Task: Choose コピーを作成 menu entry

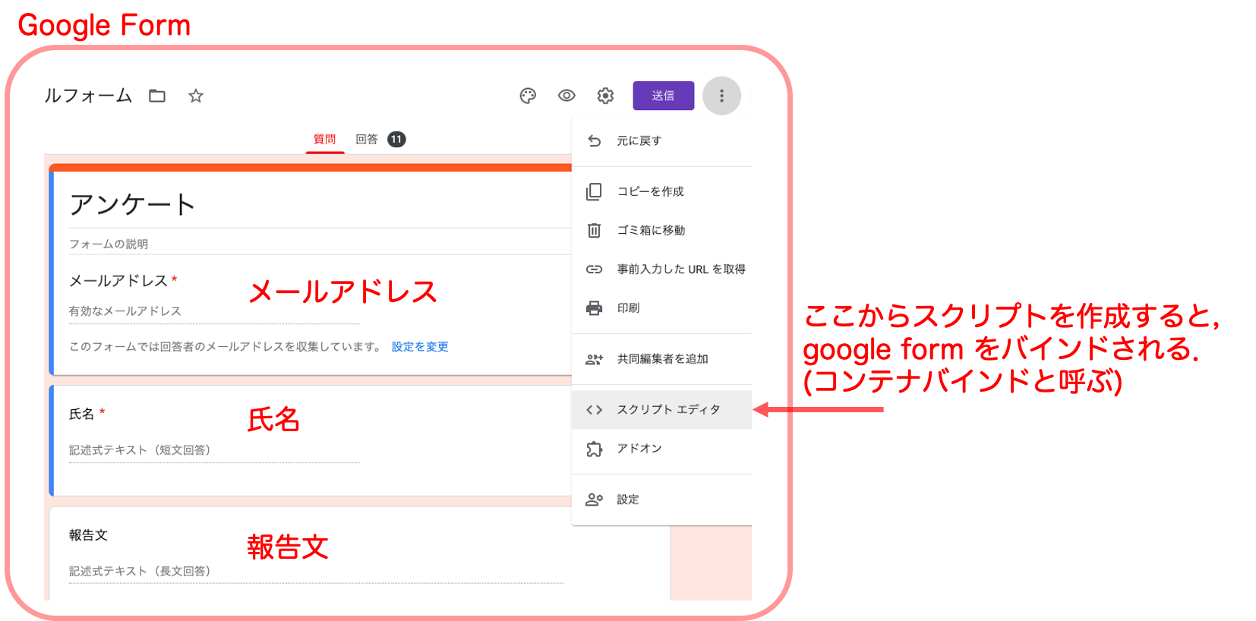Action: pos(661,191)
